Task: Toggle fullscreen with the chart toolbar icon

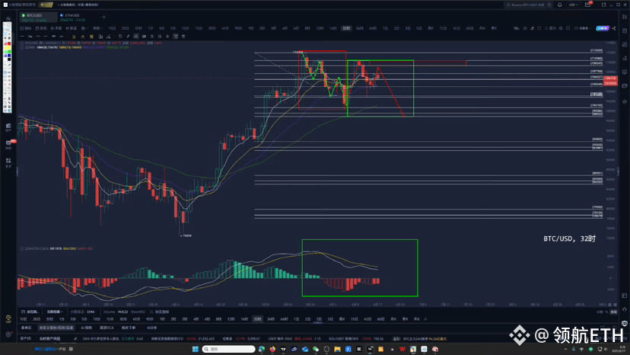Action: coord(568,28)
